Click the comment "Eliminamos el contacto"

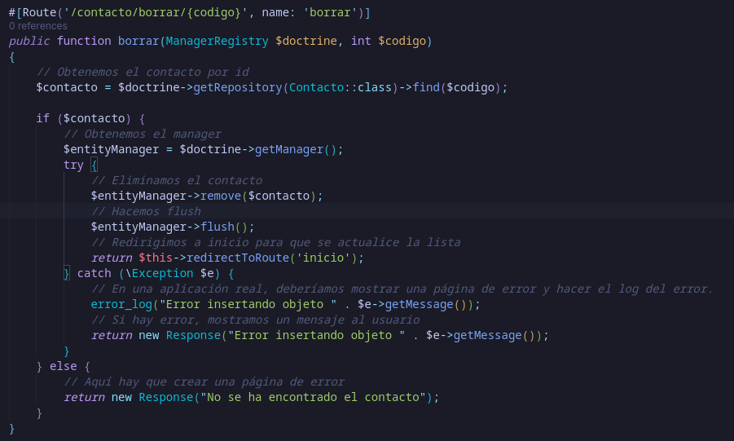177,180
